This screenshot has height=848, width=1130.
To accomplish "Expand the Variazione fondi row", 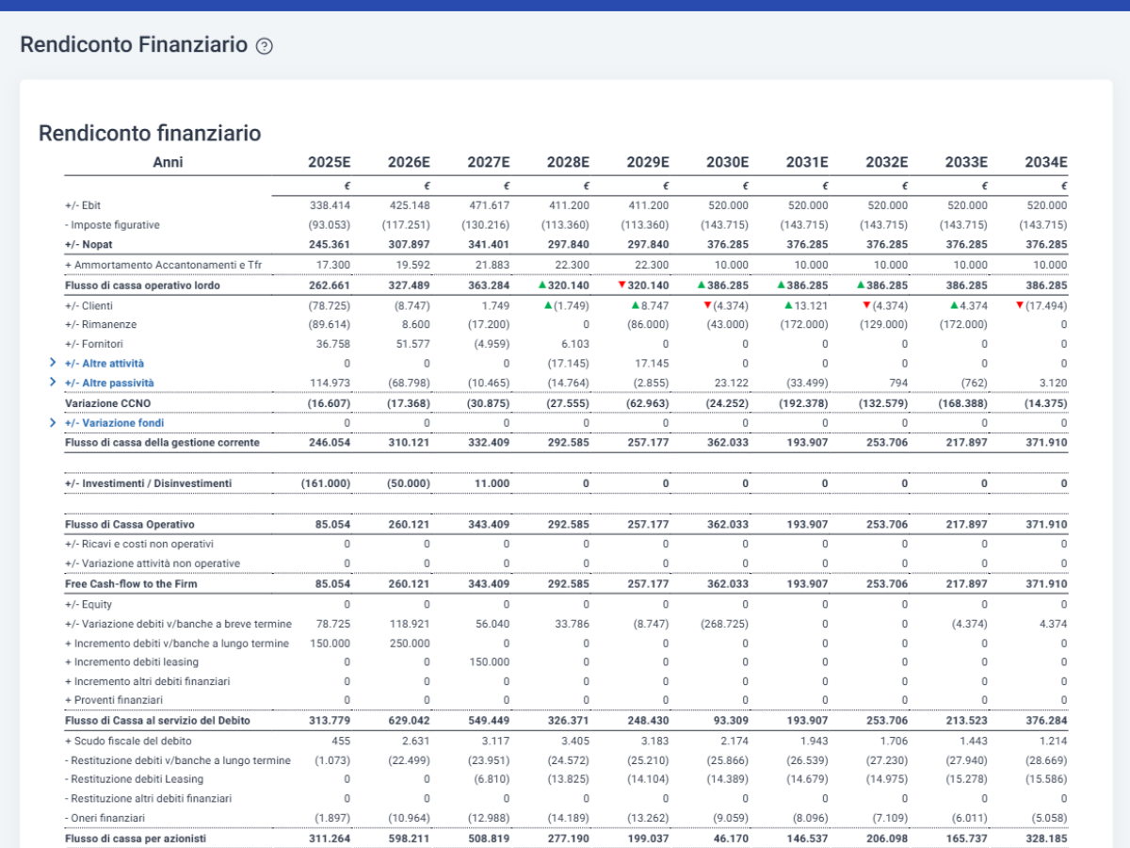I will [x=53, y=423].
